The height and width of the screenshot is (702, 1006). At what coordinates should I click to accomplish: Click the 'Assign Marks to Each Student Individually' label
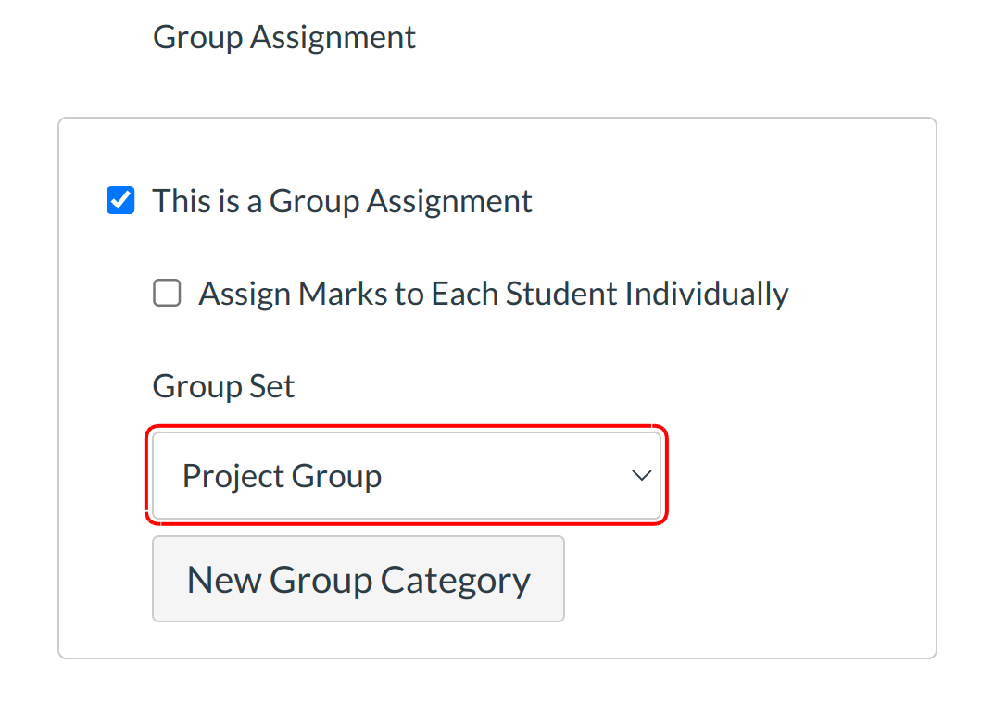click(x=493, y=295)
